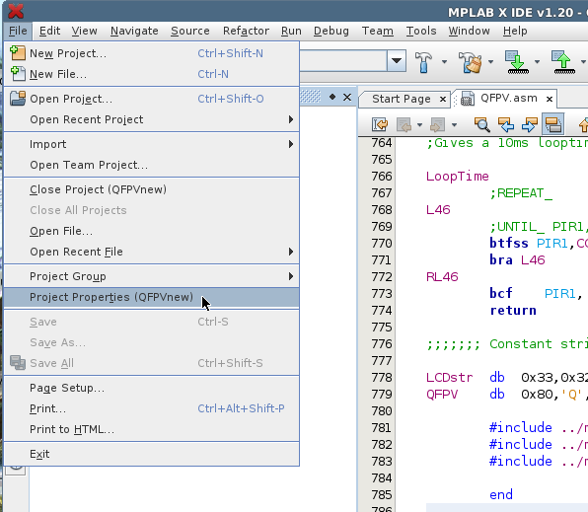Choose Print... menu entry
Viewport: 588px width, 512px height.
152,408
